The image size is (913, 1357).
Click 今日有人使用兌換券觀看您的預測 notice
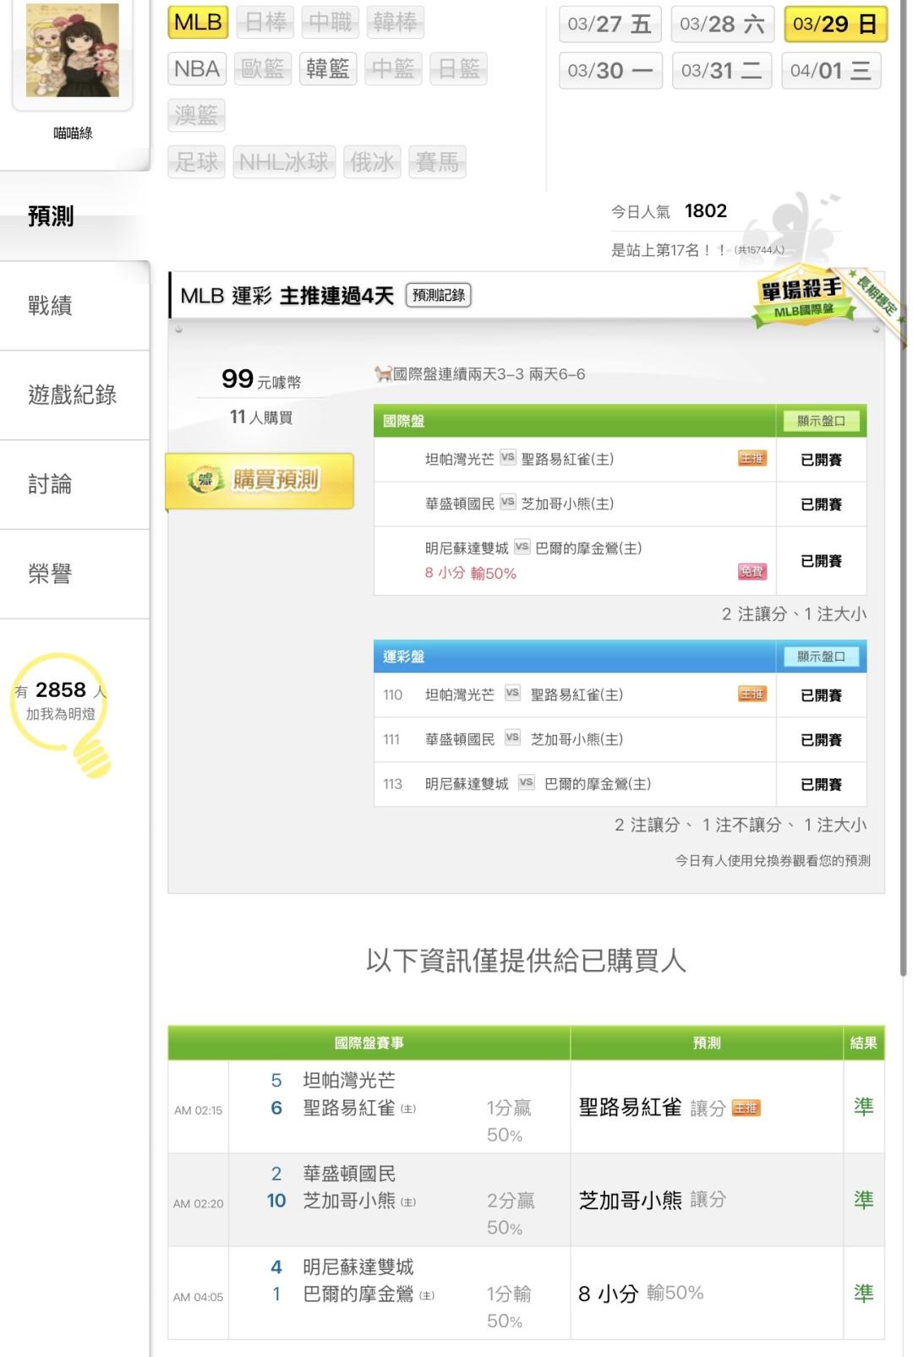(772, 861)
